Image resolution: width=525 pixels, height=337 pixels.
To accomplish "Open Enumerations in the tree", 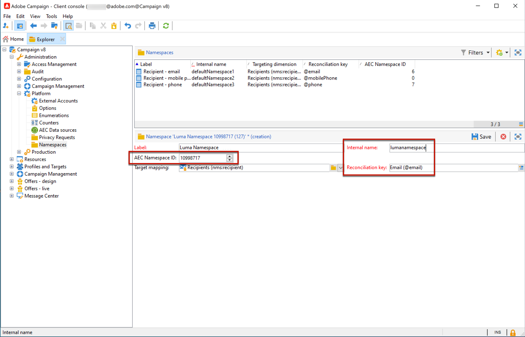I will tap(54, 115).
